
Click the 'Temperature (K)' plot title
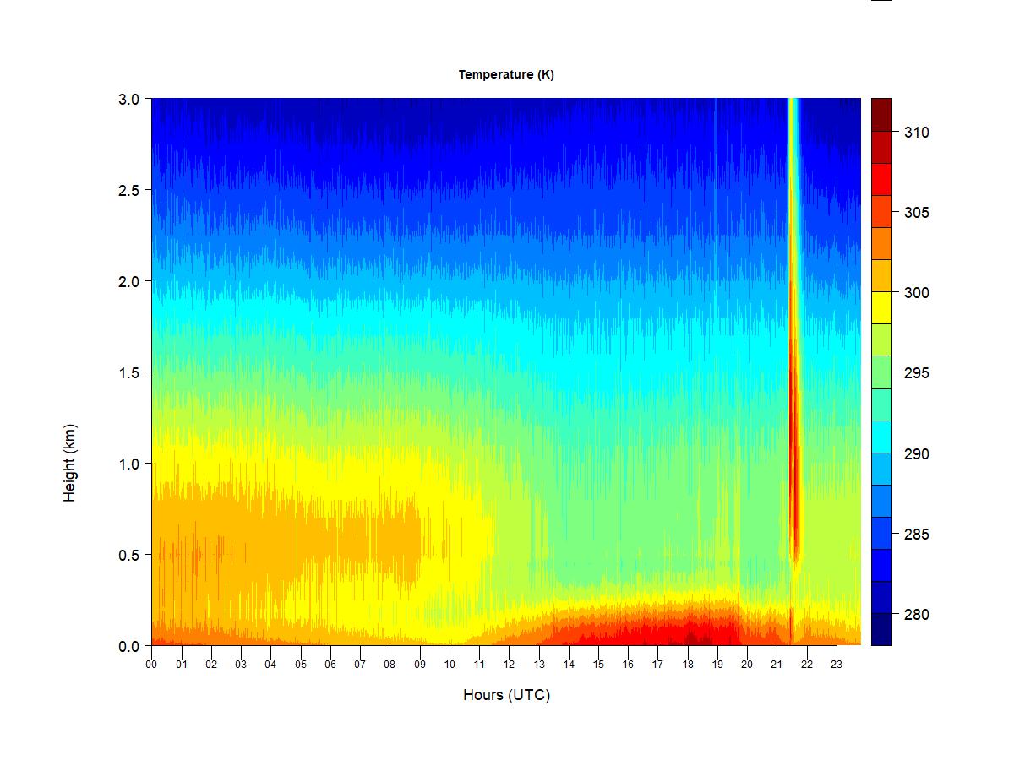(x=506, y=74)
